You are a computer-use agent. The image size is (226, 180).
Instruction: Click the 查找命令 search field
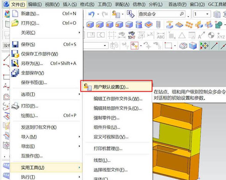pyautogui.click(x=158, y=14)
